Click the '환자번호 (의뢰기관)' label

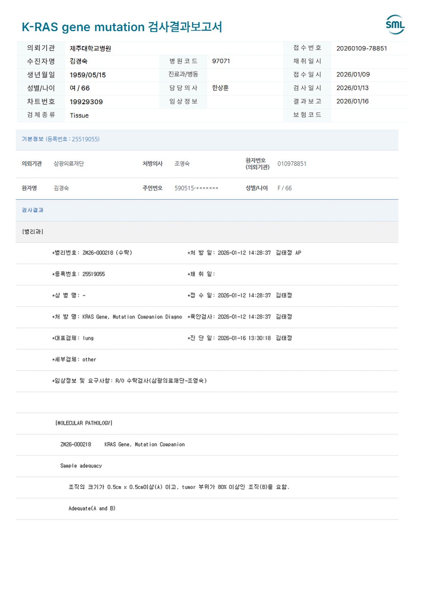[257, 164]
